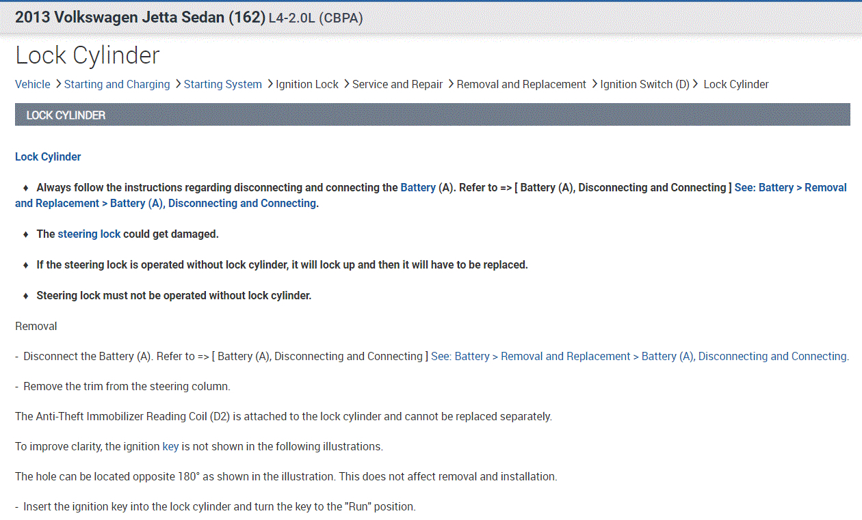Open the Starting and Charging breadcrumb

click(x=117, y=84)
